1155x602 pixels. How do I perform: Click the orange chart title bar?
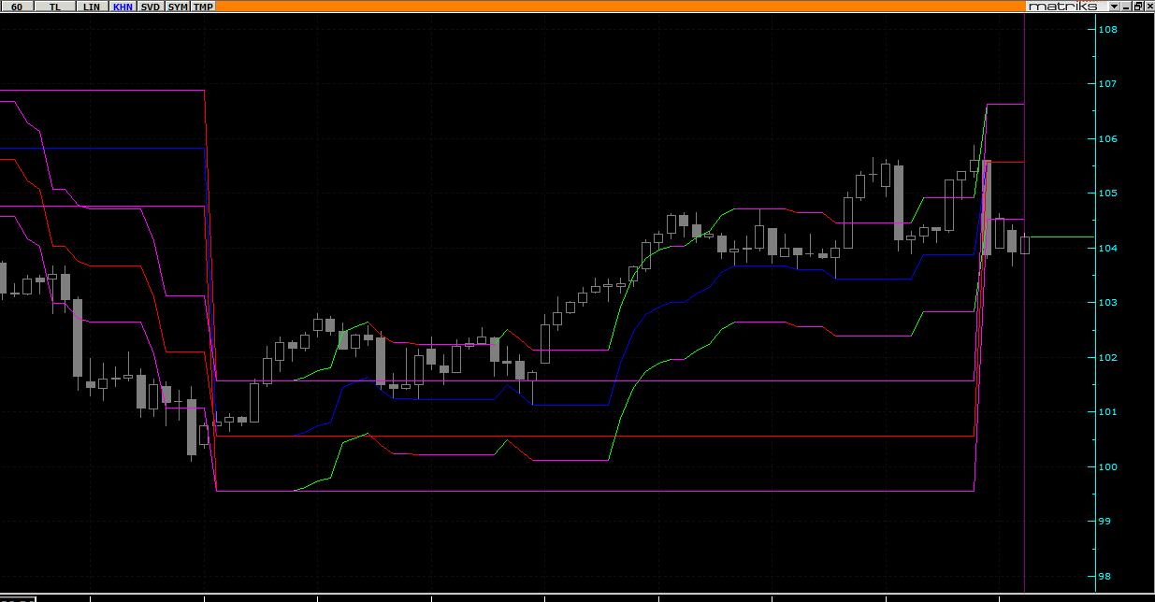click(x=621, y=6)
